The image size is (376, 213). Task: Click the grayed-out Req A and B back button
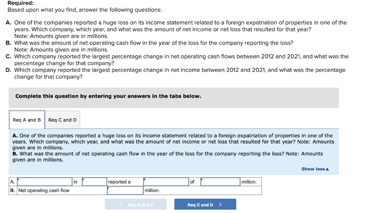pyautogui.click(x=135, y=204)
